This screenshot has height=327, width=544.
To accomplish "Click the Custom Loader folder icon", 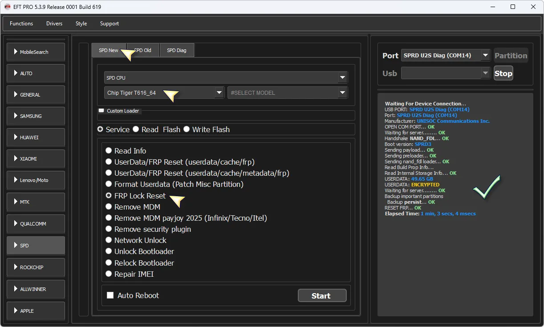I will coord(101,111).
